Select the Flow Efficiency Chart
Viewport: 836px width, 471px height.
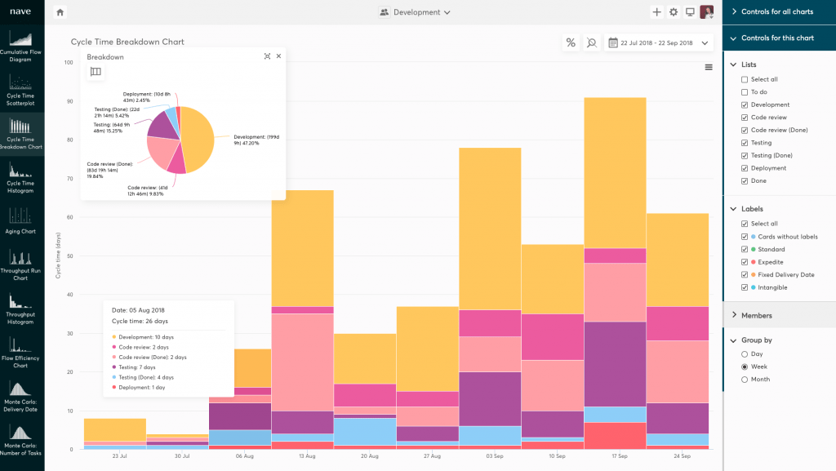pos(21,353)
